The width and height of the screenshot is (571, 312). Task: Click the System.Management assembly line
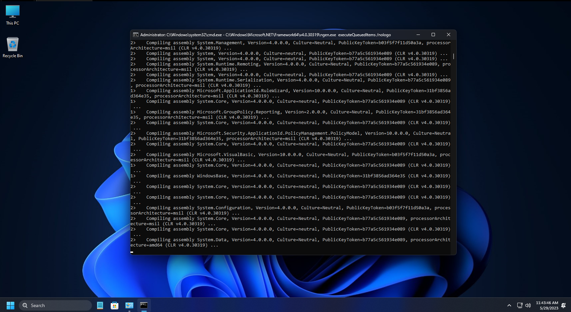click(x=290, y=45)
